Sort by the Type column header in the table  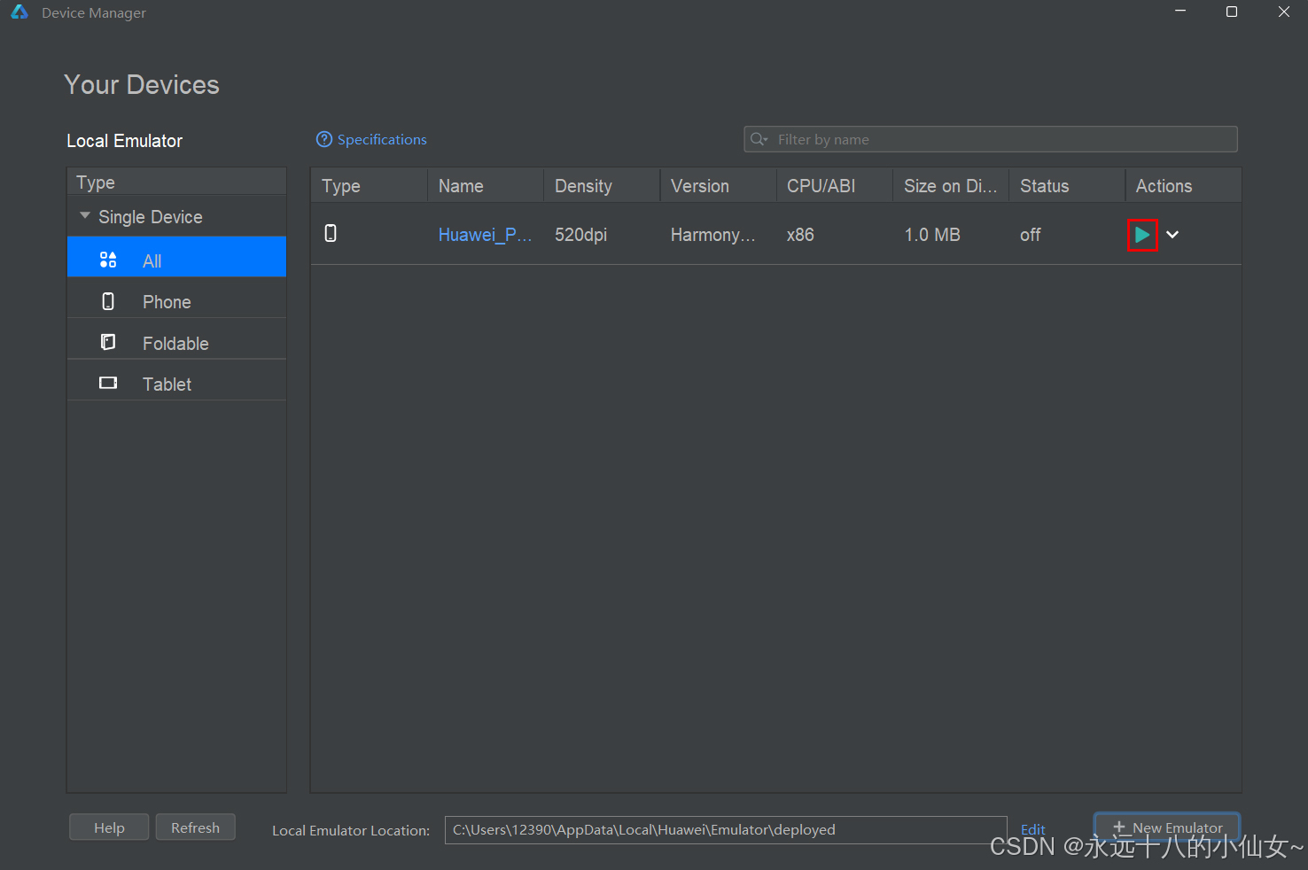pyautogui.click(x=369, y=186)
